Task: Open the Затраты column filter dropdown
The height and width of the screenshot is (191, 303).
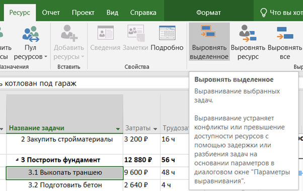Action: tap(155, 129)
